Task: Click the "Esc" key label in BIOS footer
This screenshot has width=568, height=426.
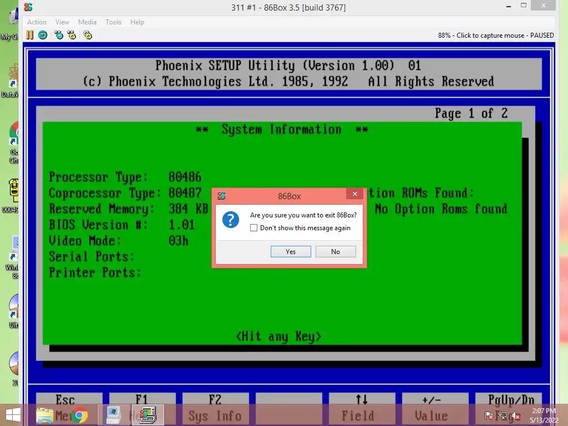Action: (65, 400)
